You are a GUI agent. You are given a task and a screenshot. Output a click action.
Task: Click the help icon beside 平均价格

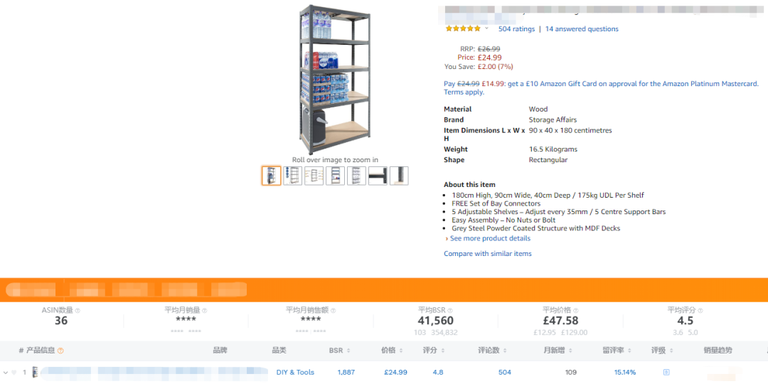click(x=575, y=311)
